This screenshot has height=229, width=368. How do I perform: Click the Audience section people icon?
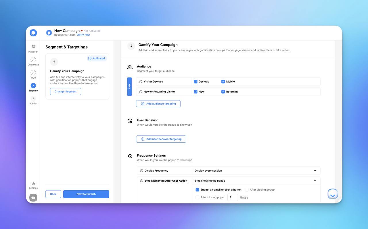click(x=130, y=67)
